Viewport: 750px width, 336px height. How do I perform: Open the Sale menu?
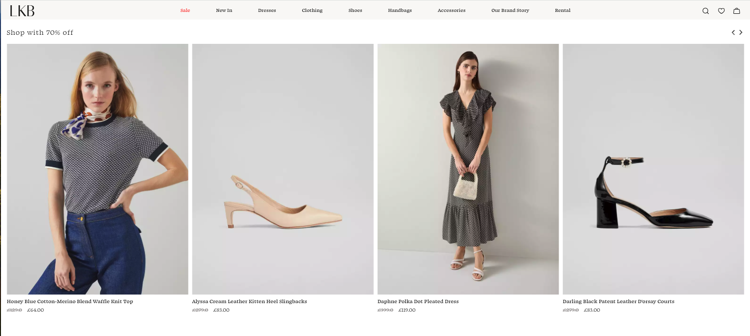[185, 10]
